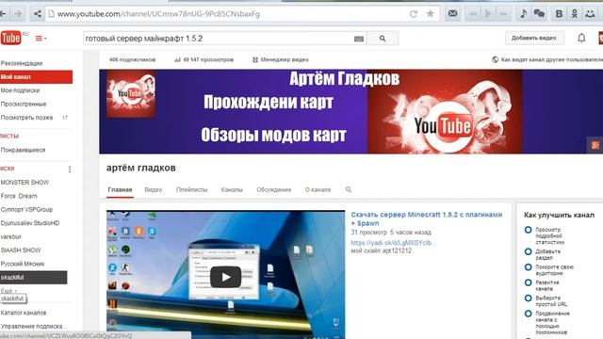
Task: Click the share icon beside address bar
Action: 38,14
